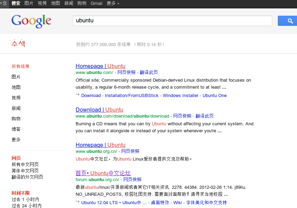Click the www.ubuntu.com/ green URL

point(94,73)
